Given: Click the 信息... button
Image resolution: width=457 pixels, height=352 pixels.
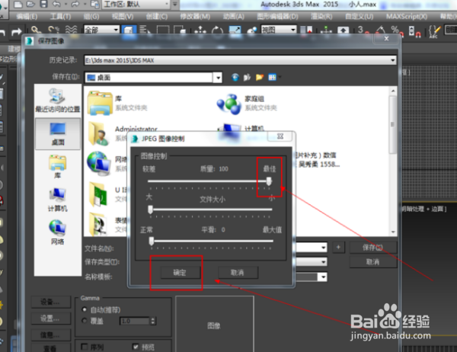Looking at the screenshot, I should [51, 334].
